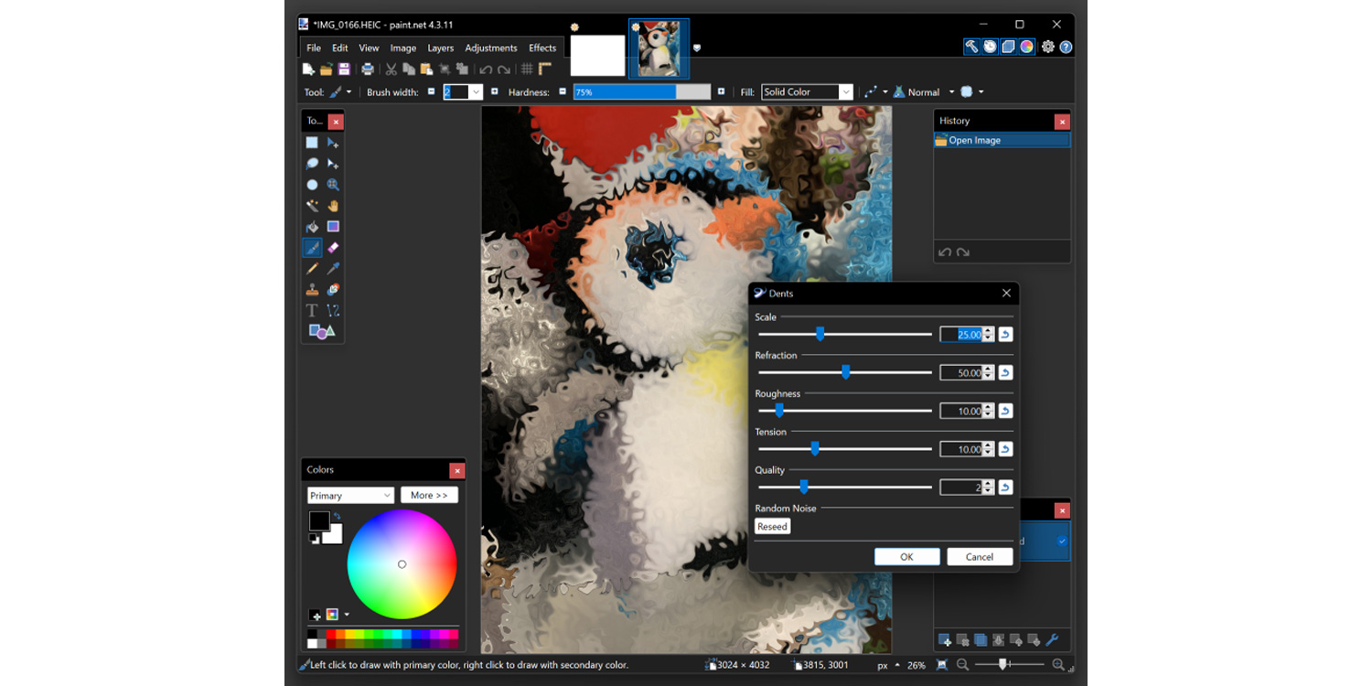1372x686 pixels.
Task: Choose the Paint Bucket tool
Action: click(312, 227)
